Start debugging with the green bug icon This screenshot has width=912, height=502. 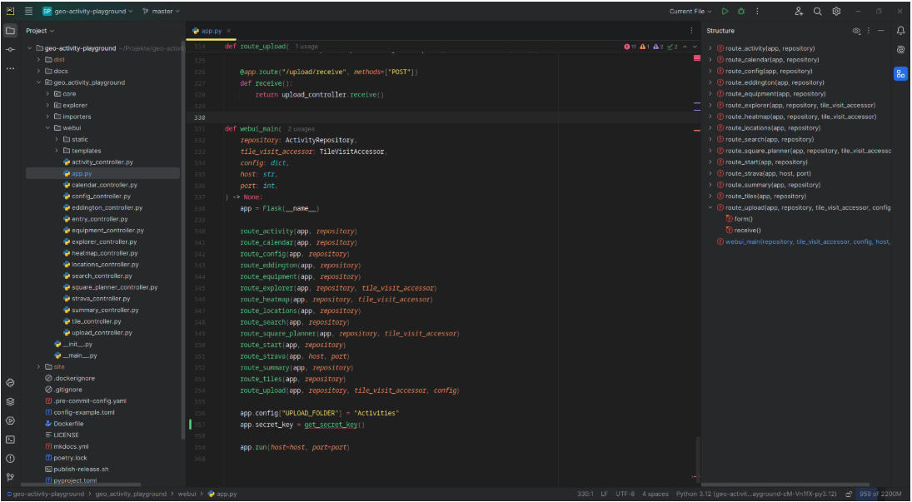[740, 11]
